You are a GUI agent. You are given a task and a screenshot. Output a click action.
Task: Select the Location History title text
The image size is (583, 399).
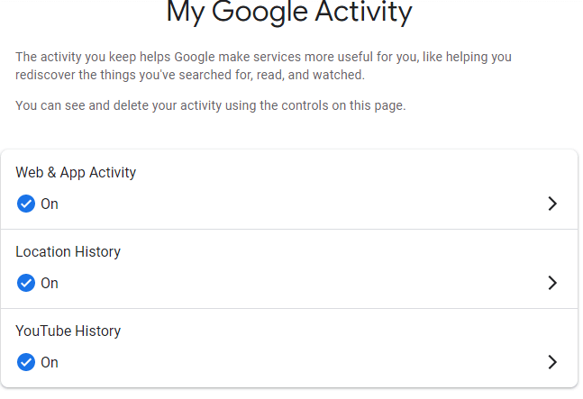(68, 251)
